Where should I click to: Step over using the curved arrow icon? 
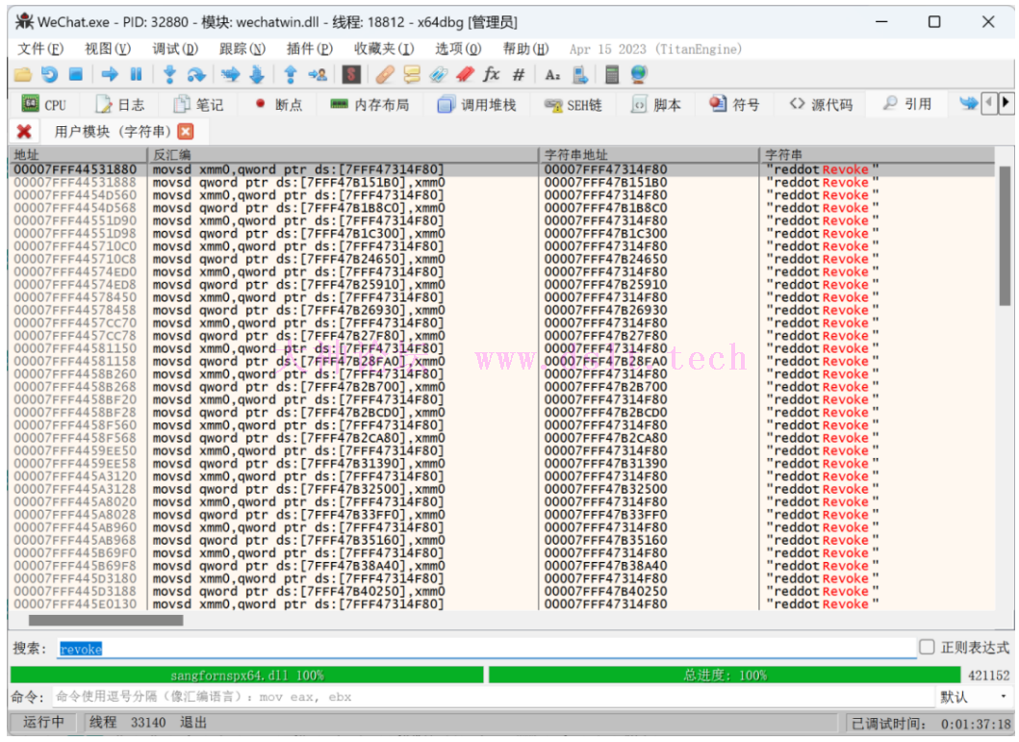point(195,75)
